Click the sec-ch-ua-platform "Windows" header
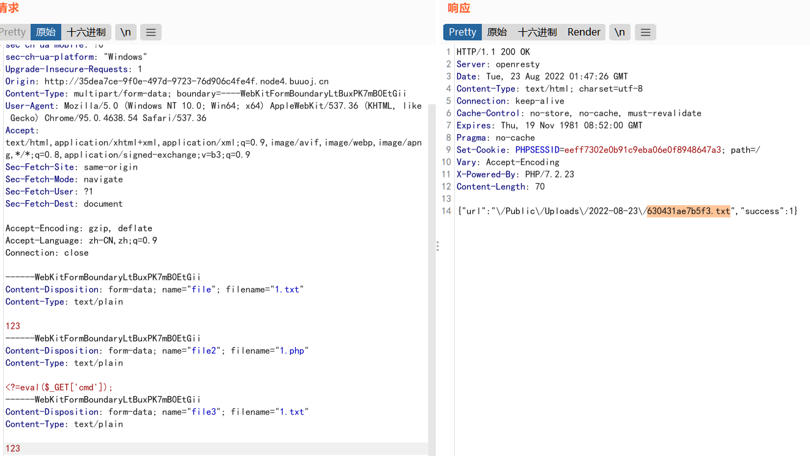Viewport: 810px width, 456px height. 77,57
